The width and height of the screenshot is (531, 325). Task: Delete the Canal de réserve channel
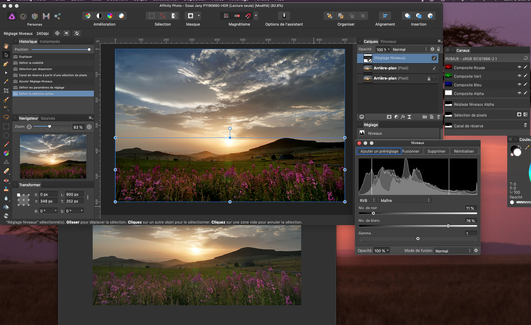[526, 125]
